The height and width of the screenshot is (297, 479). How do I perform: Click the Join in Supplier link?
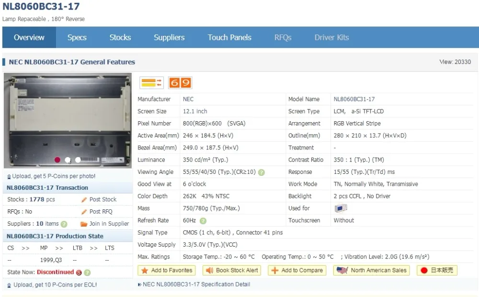[109, 224]
